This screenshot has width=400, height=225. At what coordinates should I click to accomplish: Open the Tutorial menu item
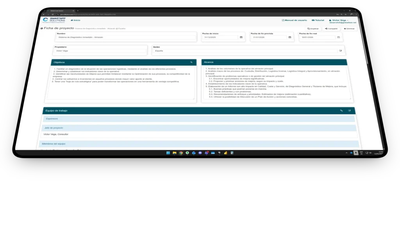[318, 20]
